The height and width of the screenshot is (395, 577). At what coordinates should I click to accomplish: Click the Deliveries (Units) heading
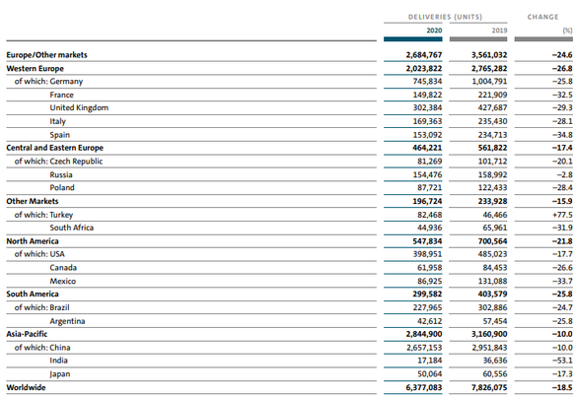click(x=445, y=17)
